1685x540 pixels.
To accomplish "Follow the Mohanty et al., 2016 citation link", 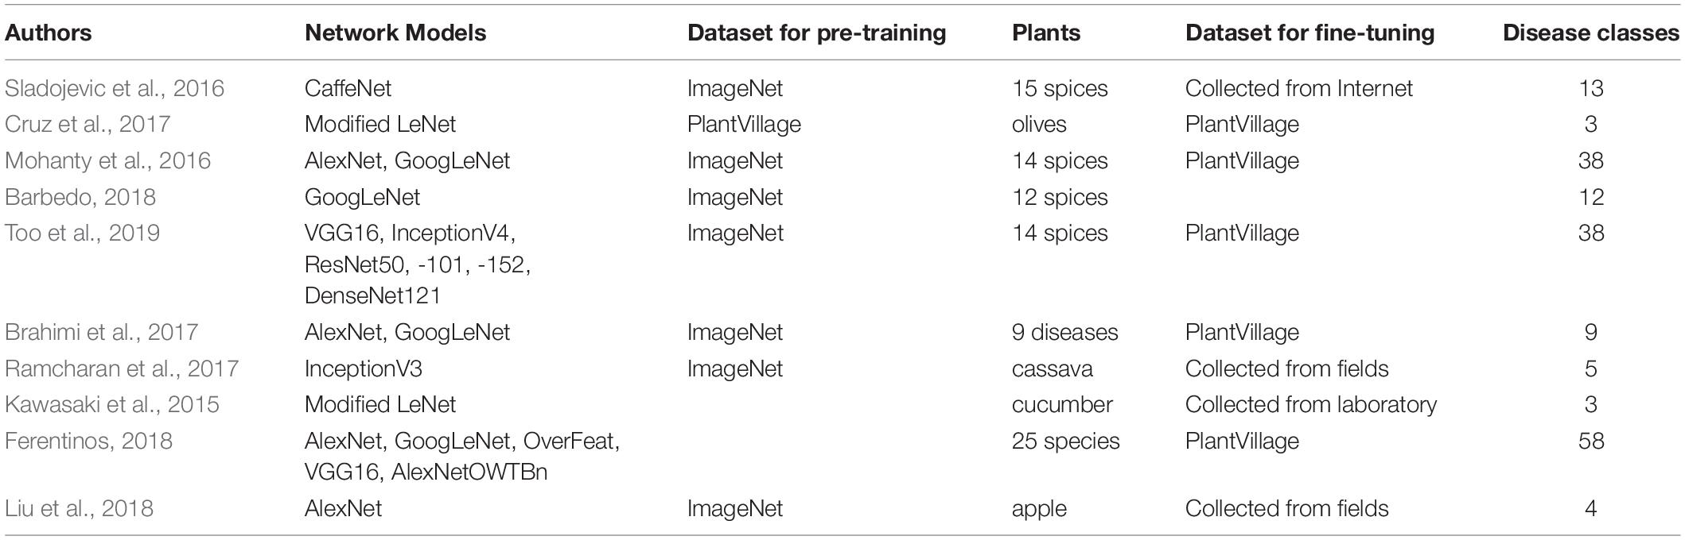I will 108,161.
